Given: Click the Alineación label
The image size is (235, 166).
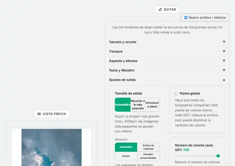Looking at the screenshot, I should (121, 139).
